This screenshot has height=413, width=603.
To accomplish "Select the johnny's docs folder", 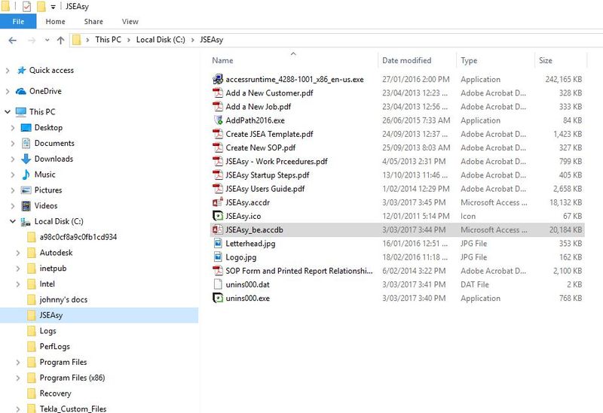I will pyautogui.click(x=63, y=299).
